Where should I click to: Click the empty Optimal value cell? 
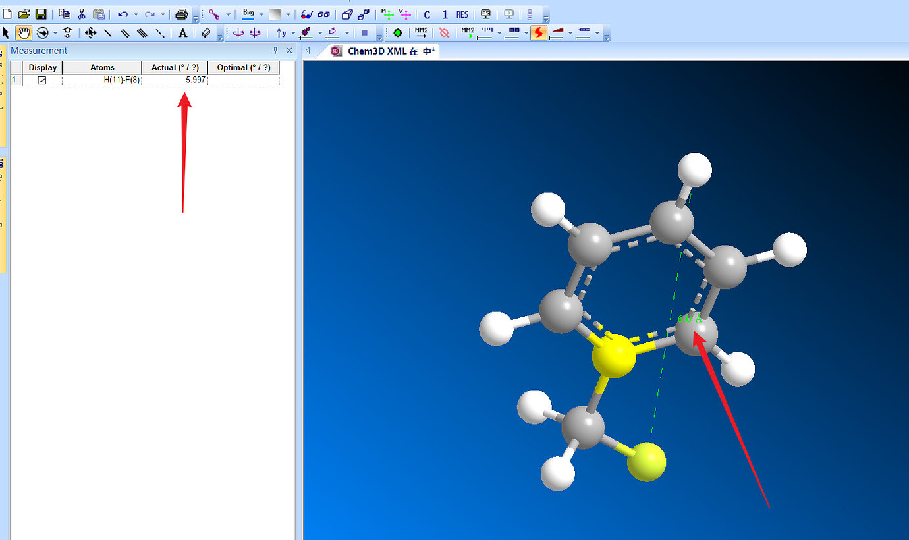[x=244, y=80]
